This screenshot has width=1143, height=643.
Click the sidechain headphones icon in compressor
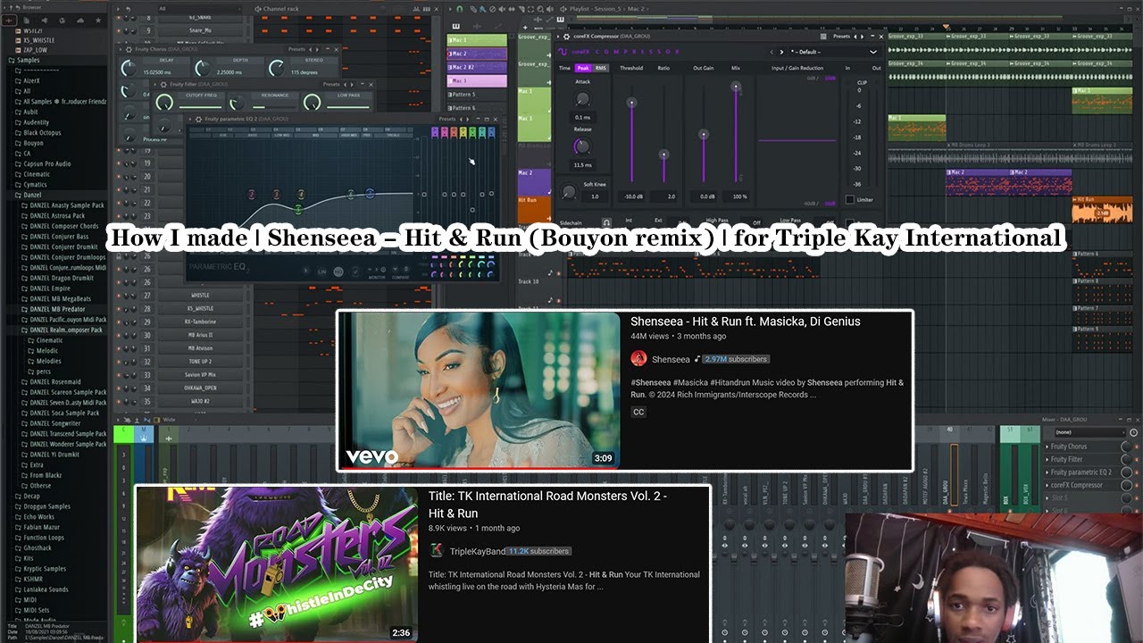[606, 222]
